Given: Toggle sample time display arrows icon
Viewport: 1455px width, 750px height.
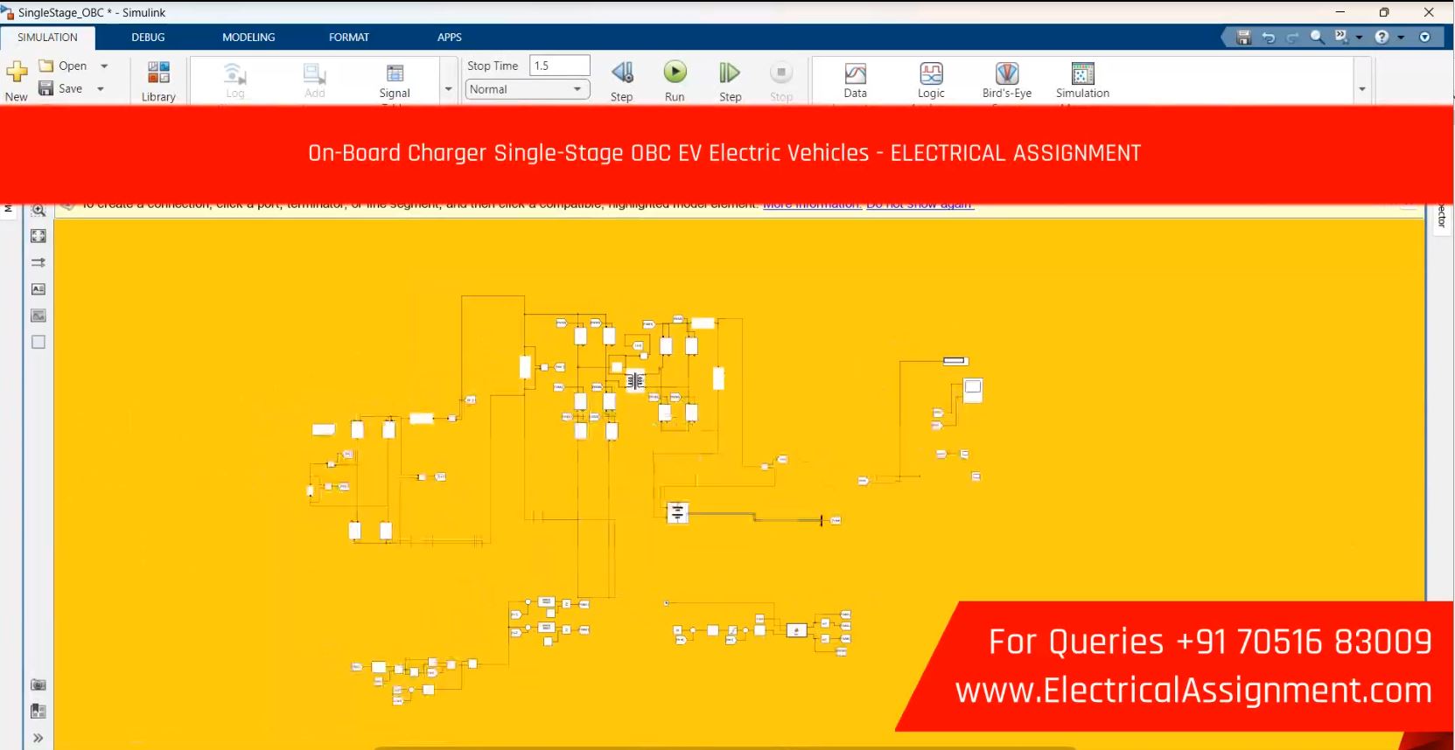Looking at the screenshot, I should [38, 262].
